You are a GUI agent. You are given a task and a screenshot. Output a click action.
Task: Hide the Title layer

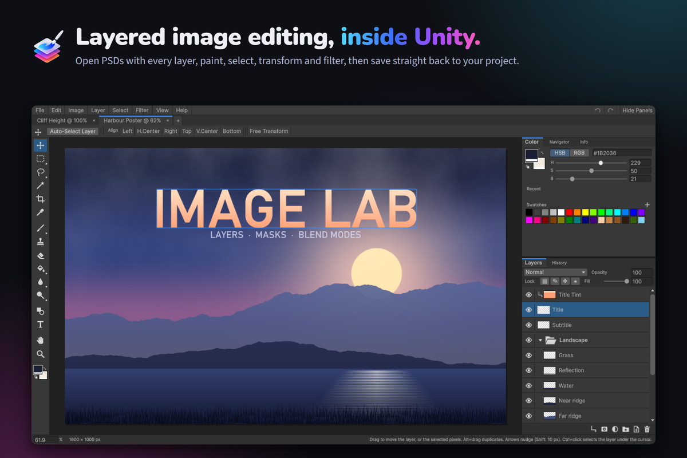(x=529, y=310)
